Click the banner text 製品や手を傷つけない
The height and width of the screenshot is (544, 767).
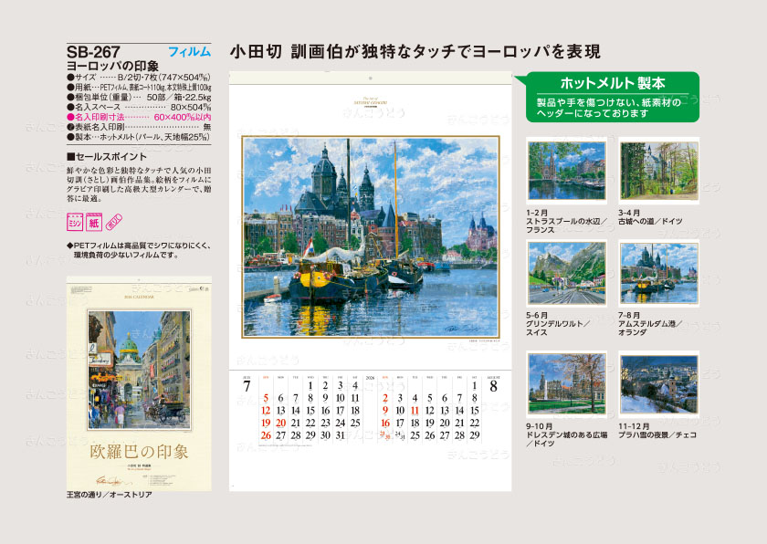pyautogui.click(x=608, y=108)
